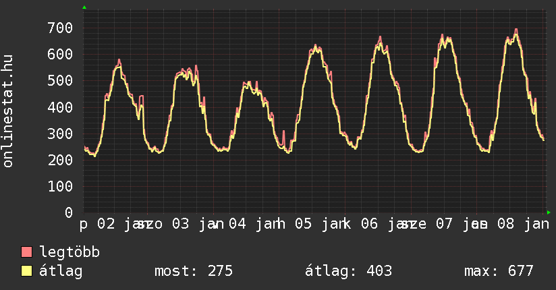This screenshot has height=290, width=556.
Task: Click the red legtöbb legend swatch
Action: (x=27, y=253)
